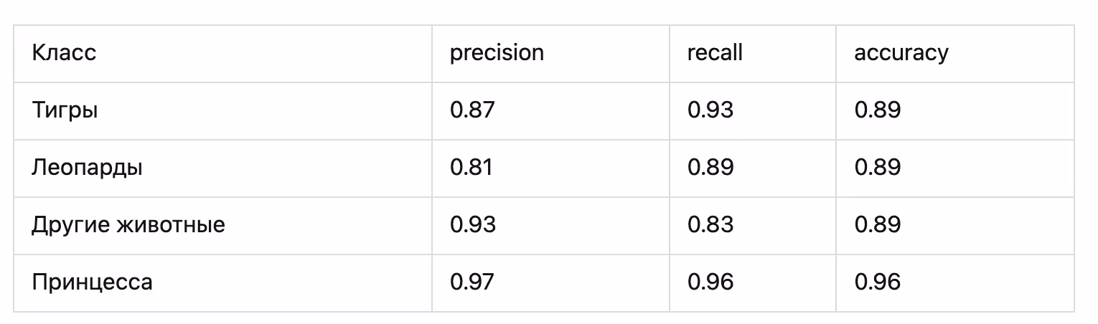Click Леопарды accuracy value 0.89
The width and height of the screenshot is (1098, 324).
[x=877, y=168]
